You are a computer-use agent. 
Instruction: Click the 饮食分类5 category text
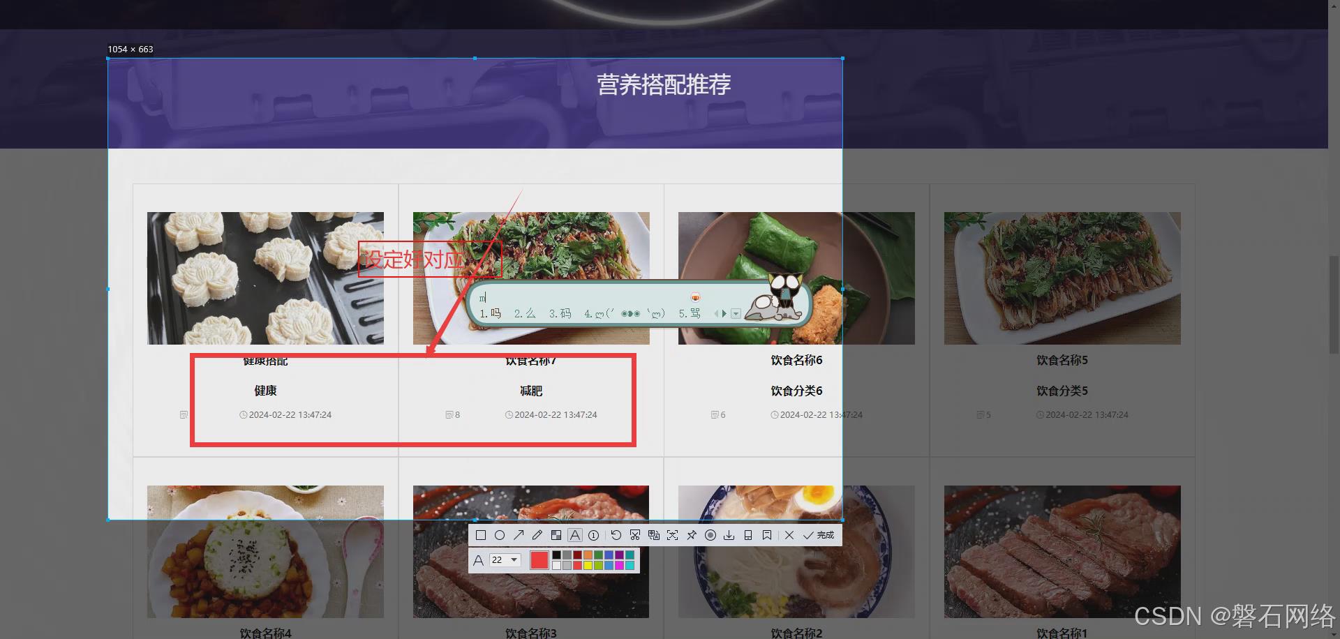1062,391
